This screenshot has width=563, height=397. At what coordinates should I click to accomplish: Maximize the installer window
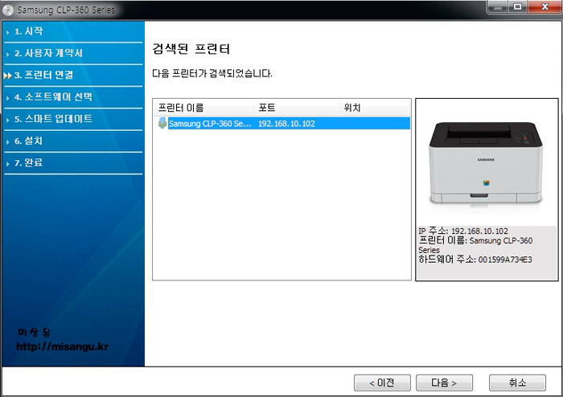[x=518, y=7]
